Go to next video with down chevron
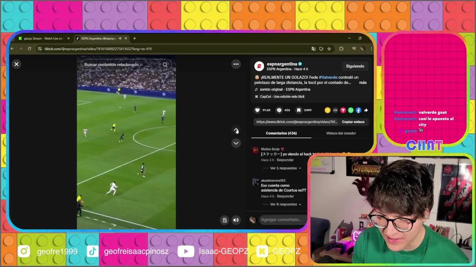 (236, 143)
